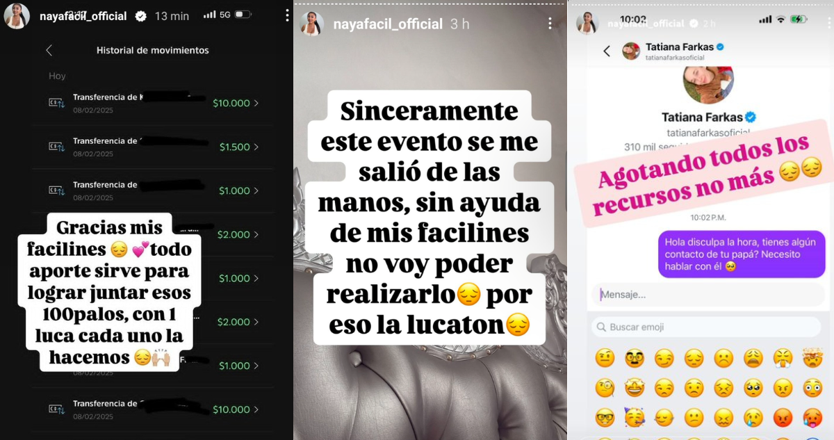Select the exploding head emoji

coord(811,359)
